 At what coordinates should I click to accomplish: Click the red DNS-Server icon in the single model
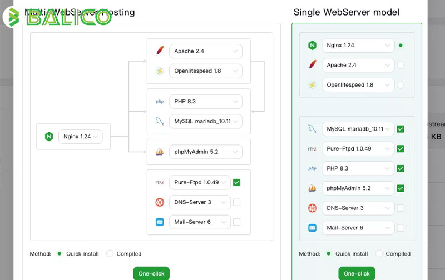[312, 208]
